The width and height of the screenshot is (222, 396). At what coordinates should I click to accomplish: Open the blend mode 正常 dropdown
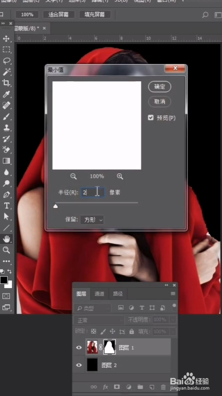[99, 320]
